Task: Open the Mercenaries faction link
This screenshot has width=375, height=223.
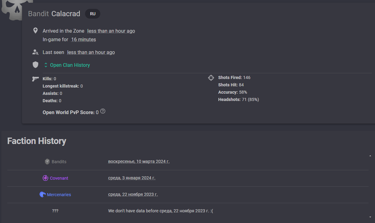Action: [x=59, y=195]
